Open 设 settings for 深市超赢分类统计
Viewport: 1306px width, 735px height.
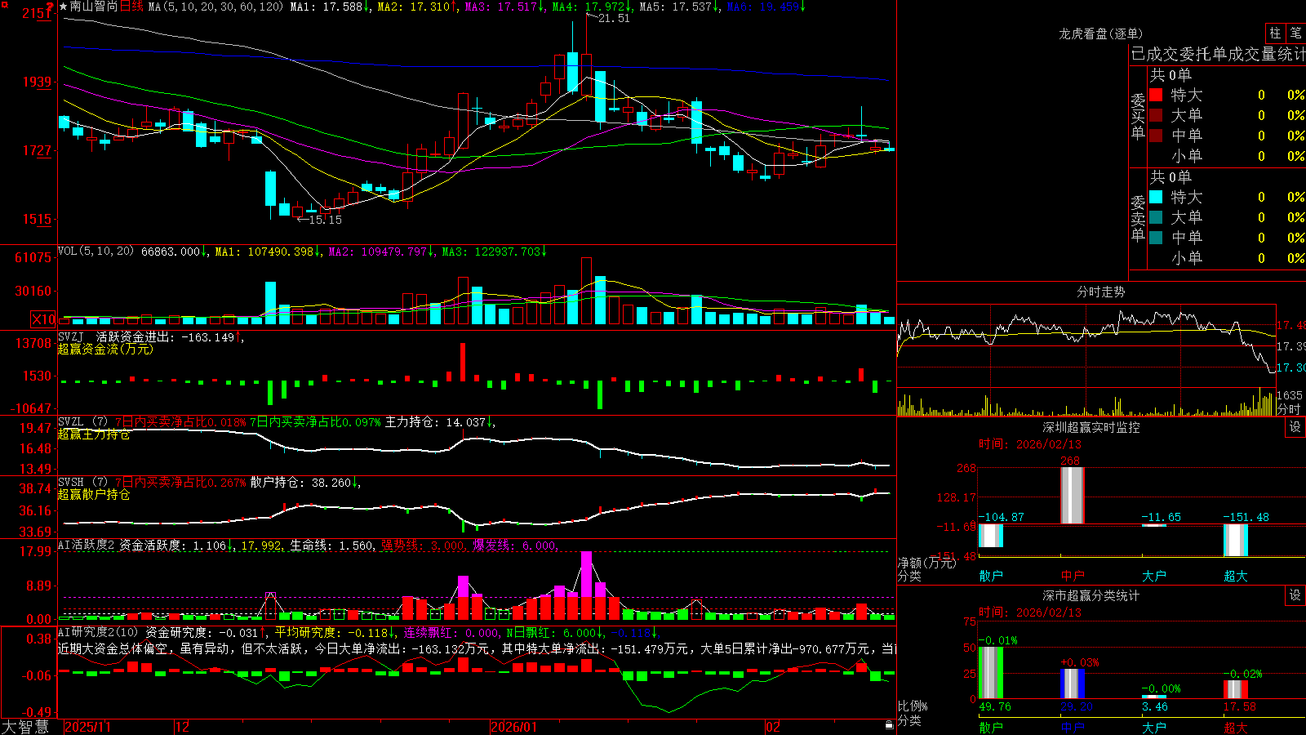point(1295,595)
